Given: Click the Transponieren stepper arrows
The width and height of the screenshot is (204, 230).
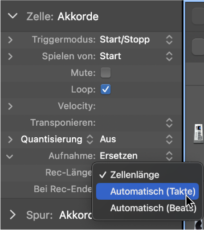Looking at the screenshot, I should coord(169,123).
